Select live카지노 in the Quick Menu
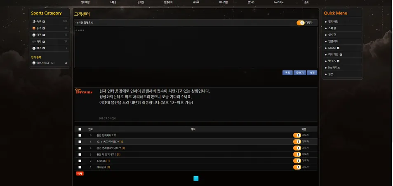This screenshot has width=393, height=186. pos(334,68)
